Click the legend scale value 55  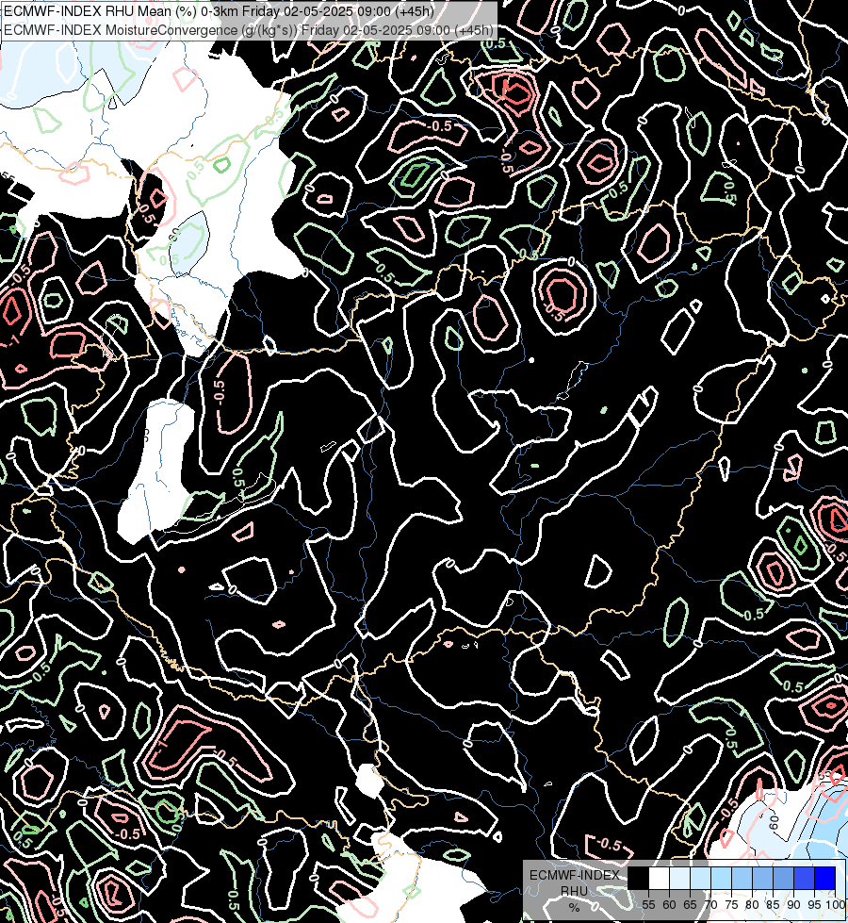click(x=648, y=905)
